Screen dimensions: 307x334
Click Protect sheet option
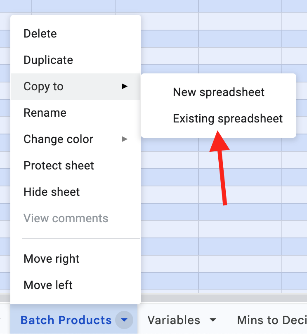(59, 166)
